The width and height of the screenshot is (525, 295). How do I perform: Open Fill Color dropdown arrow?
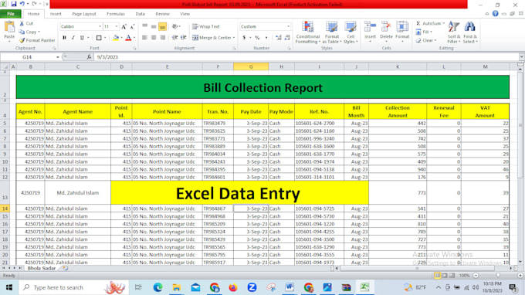(x=121, y=38)
